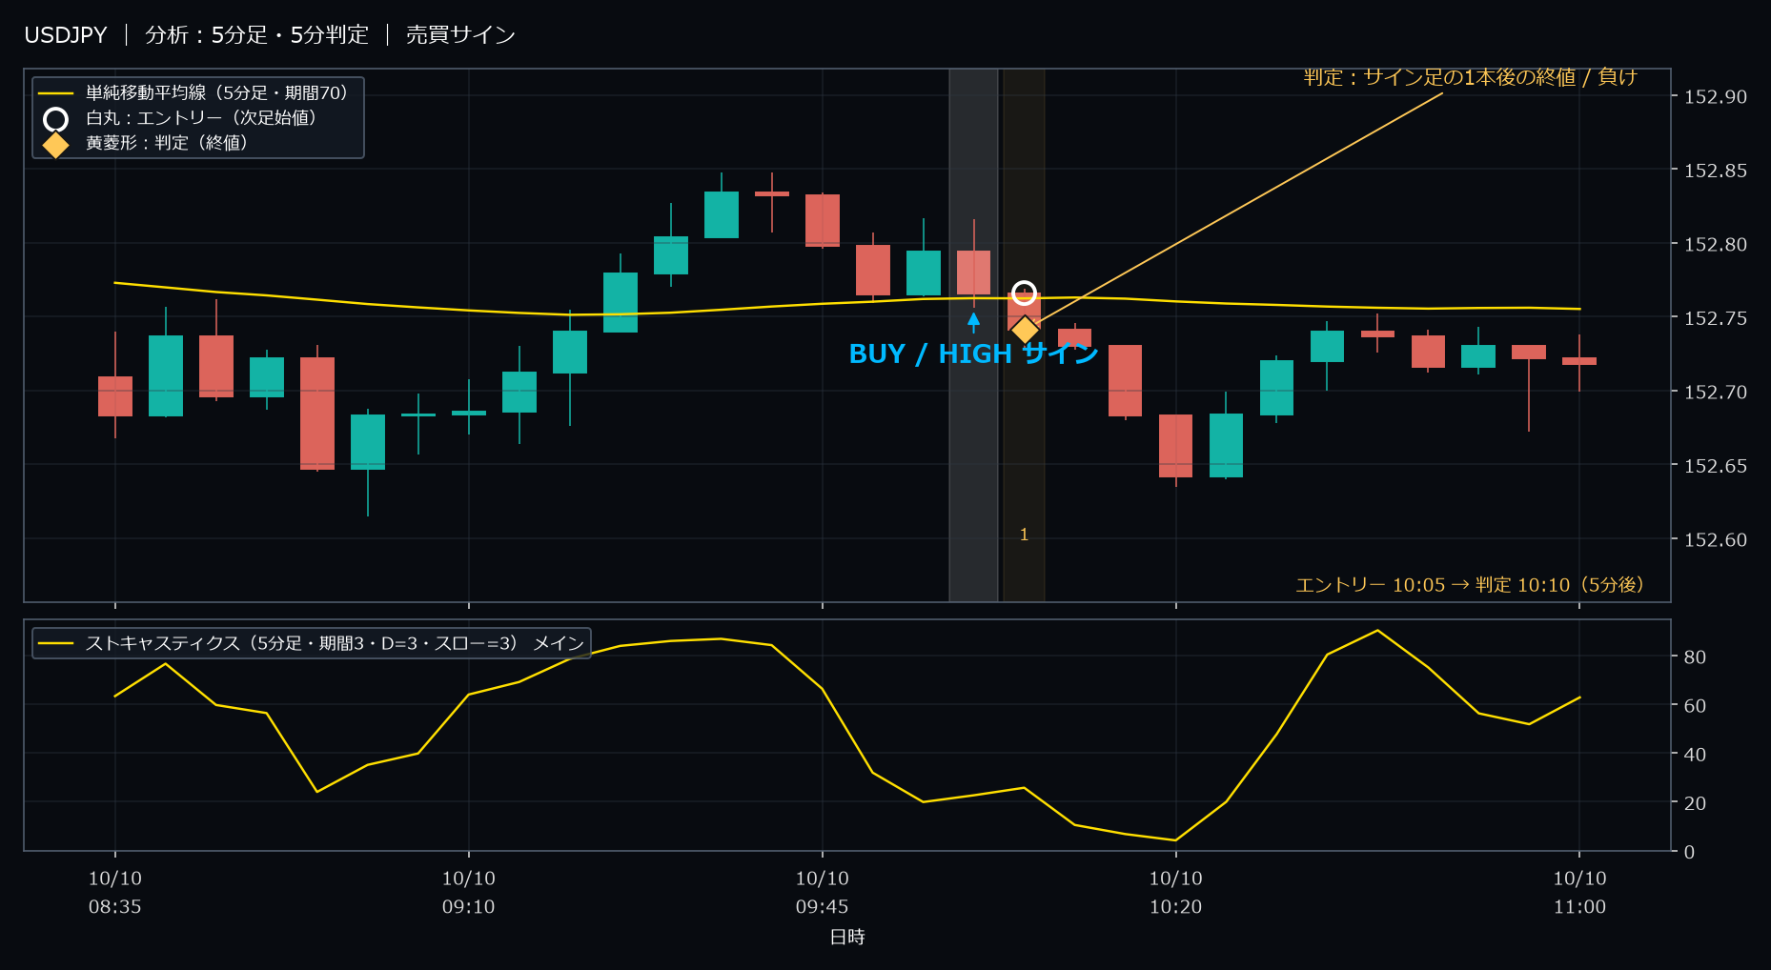Click the stochastic axis value 80
Viewport: 1771px width, 970px height.
[1695, 657]
